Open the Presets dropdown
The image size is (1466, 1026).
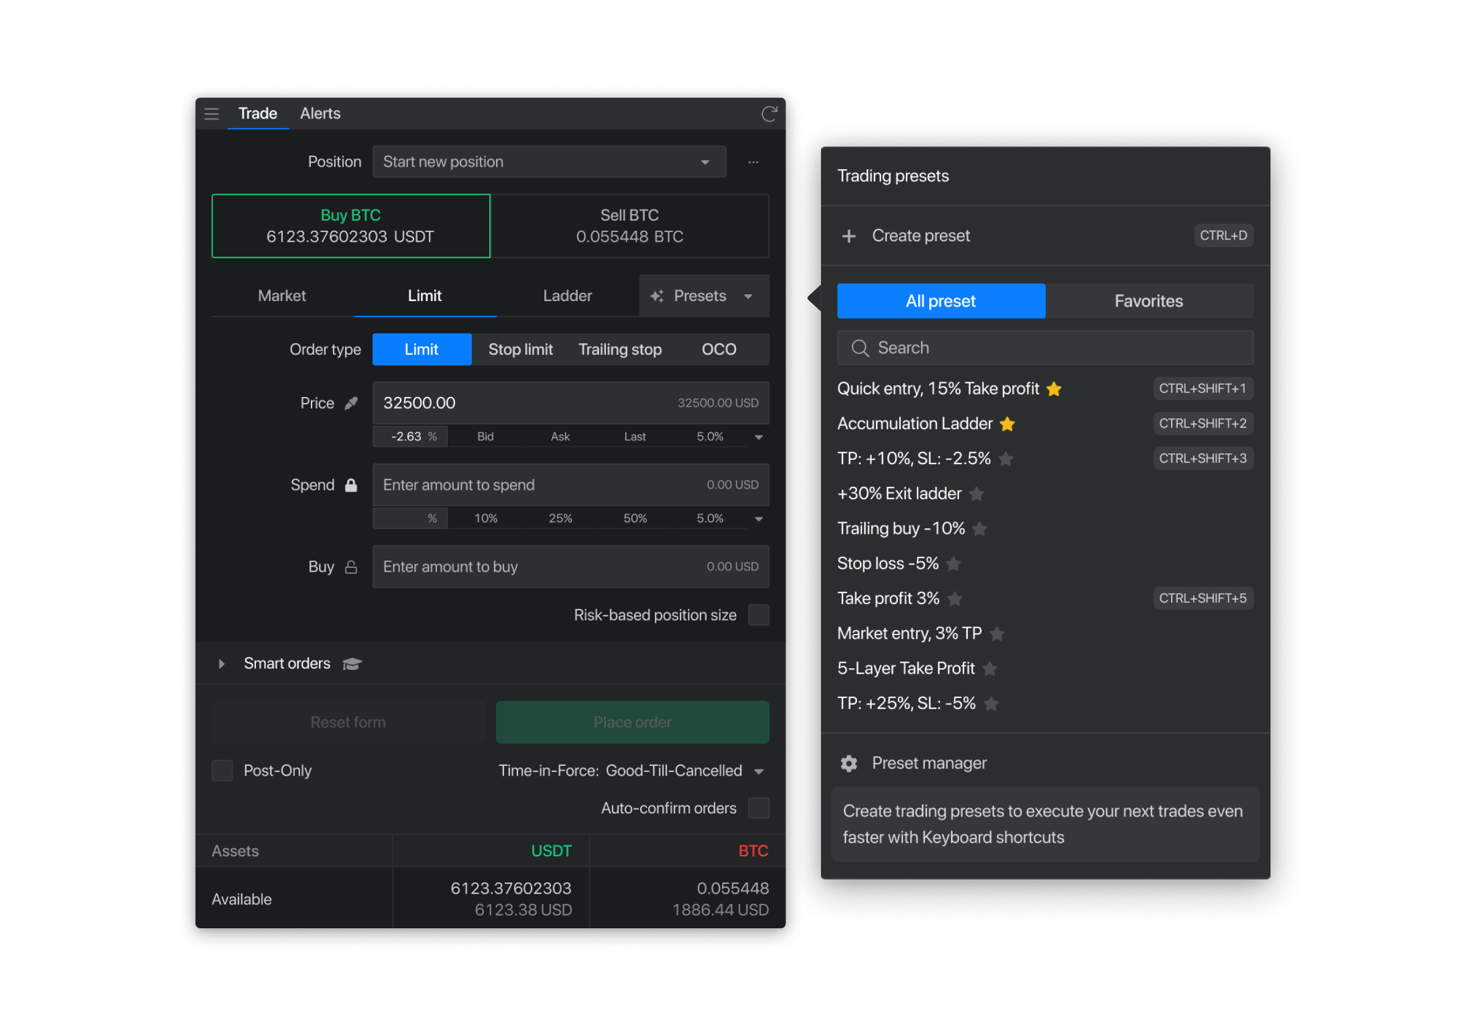coord(704,296)
